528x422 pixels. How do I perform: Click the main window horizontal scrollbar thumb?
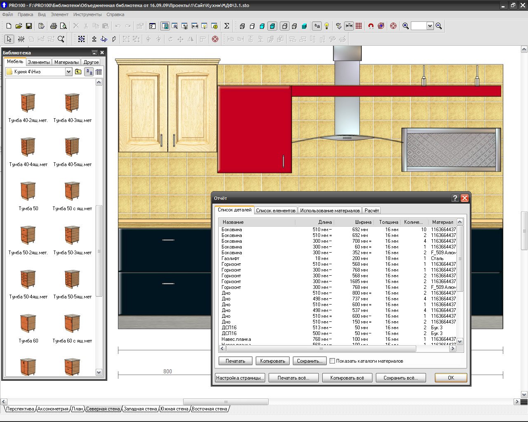[x=226, y=401]
